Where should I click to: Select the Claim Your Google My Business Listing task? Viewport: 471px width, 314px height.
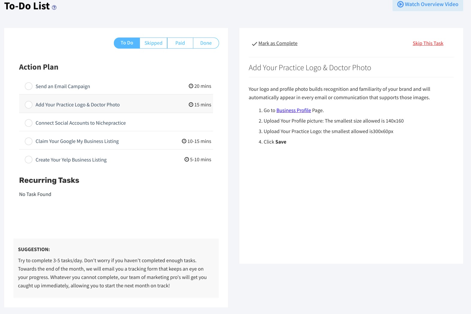tap(77, 141)
